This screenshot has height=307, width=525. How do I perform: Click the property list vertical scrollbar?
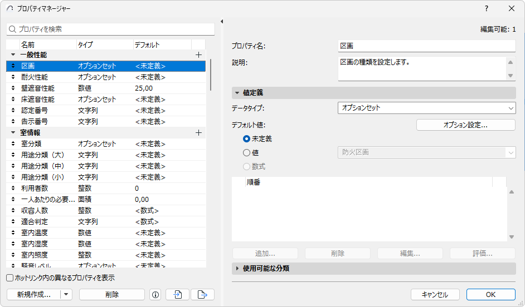click(x=211, y=75)
